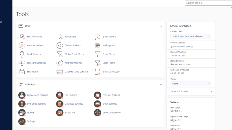Screen dimensions: 232x130
Task: Click the Email section title text
Action: coord(28,26)
